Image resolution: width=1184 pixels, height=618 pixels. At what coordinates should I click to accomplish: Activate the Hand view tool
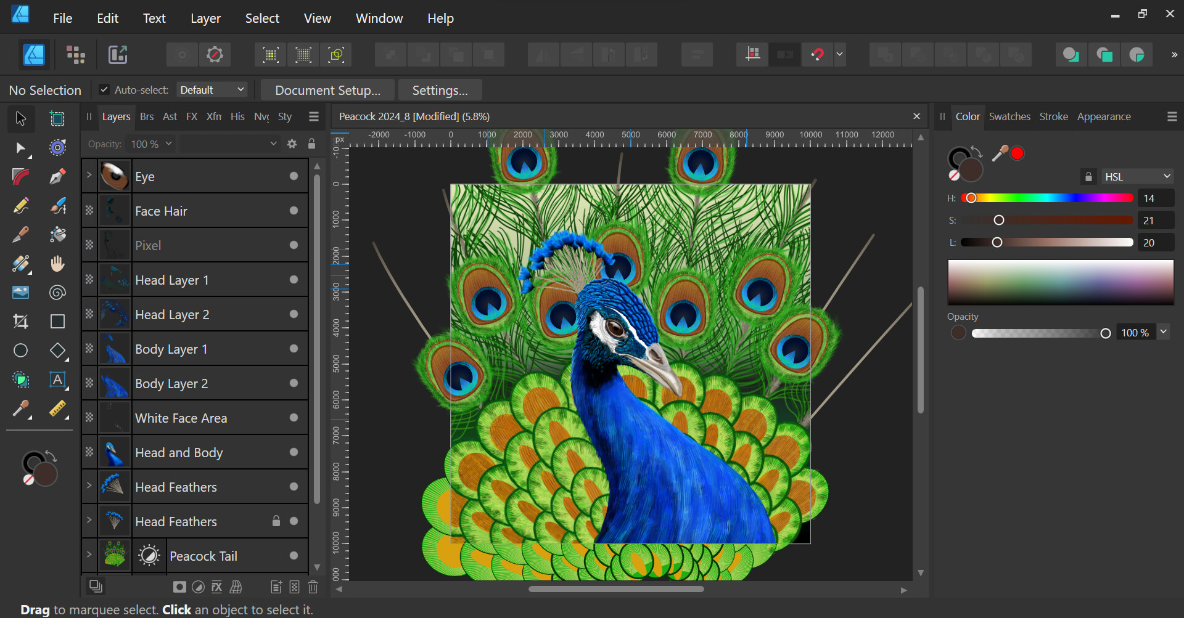(57, 264)
